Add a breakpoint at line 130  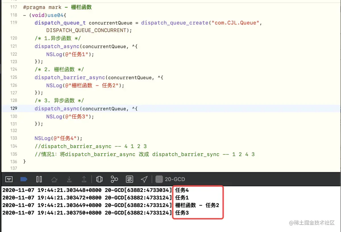click(x=14, y=116)
